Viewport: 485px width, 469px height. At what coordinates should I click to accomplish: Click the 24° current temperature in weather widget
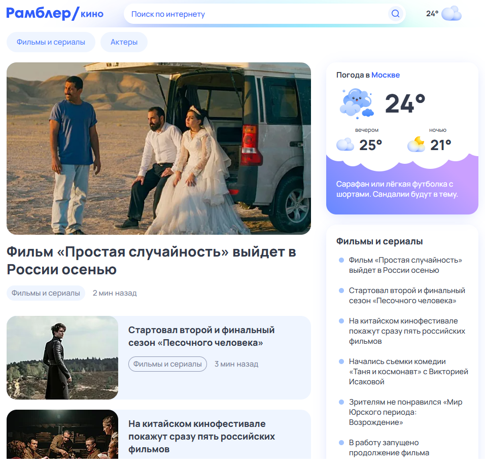(405, 103)
